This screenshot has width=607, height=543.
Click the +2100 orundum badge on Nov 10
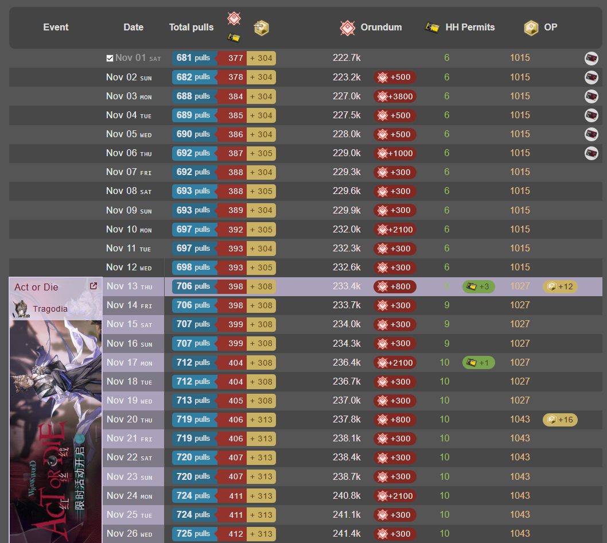[x=395, y=230]
